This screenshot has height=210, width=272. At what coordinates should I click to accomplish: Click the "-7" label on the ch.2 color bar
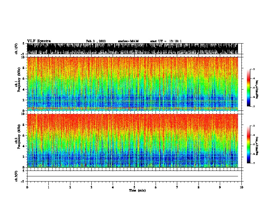point(253,163)
